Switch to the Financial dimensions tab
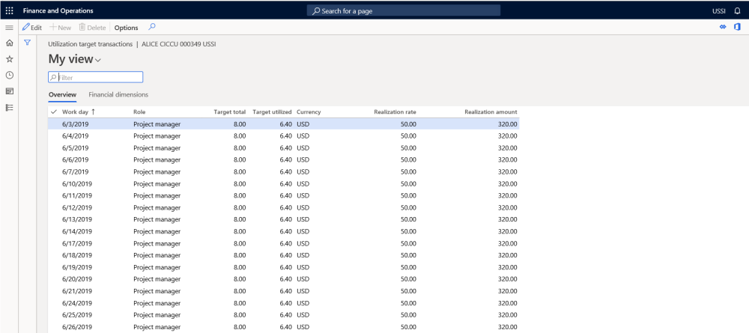Image resolution: width=749 pixels, height=333 pixels. (118, 94)
